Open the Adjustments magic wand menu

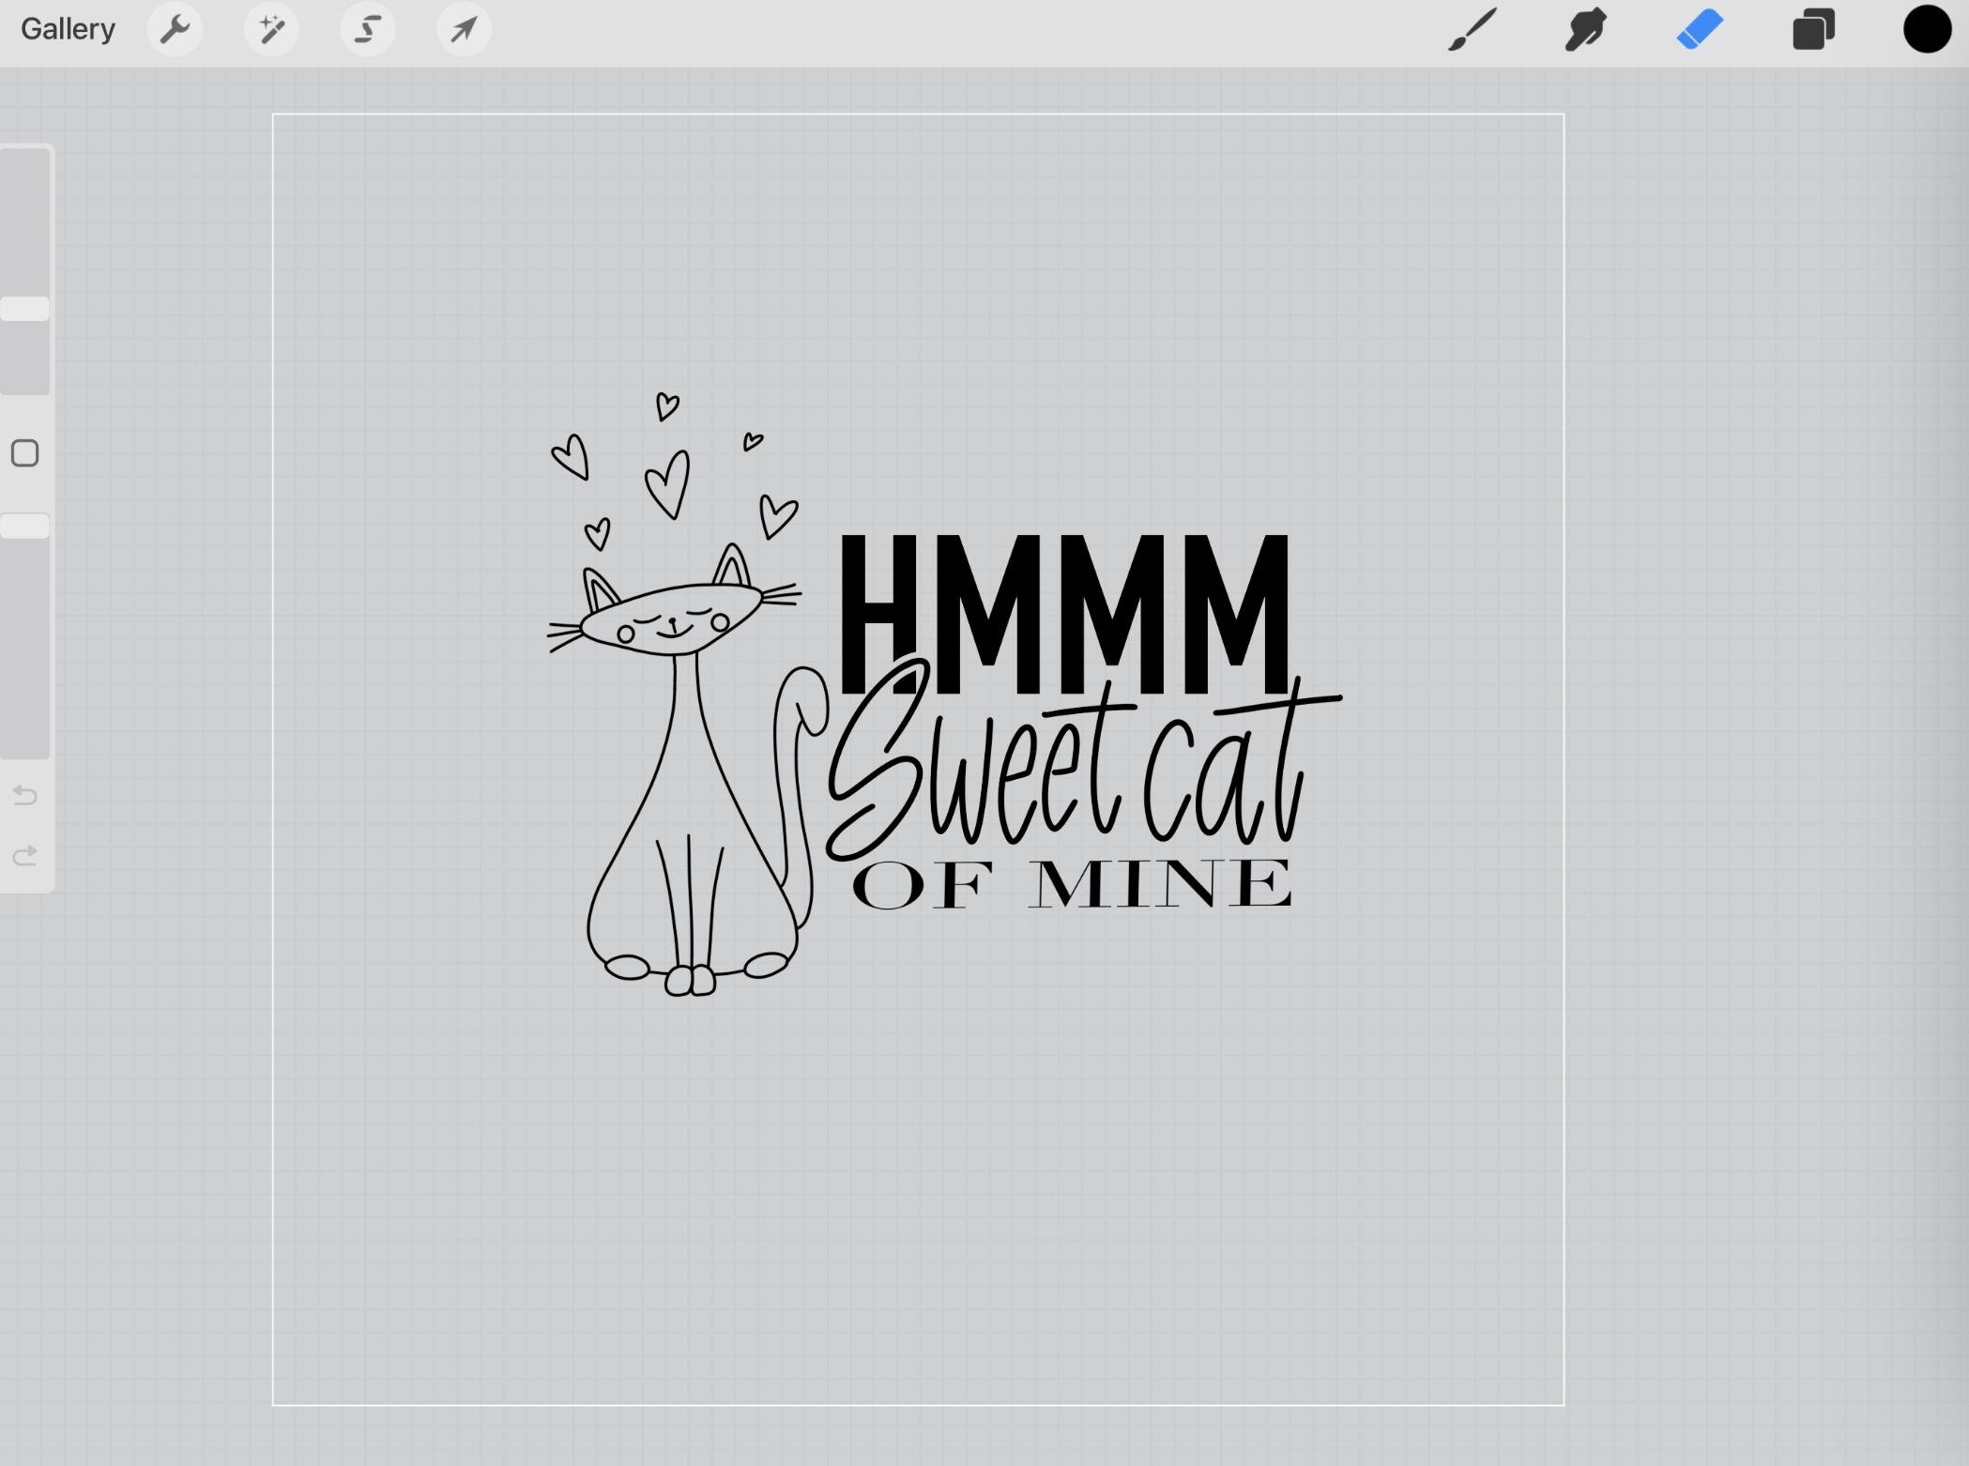(272, 29)
